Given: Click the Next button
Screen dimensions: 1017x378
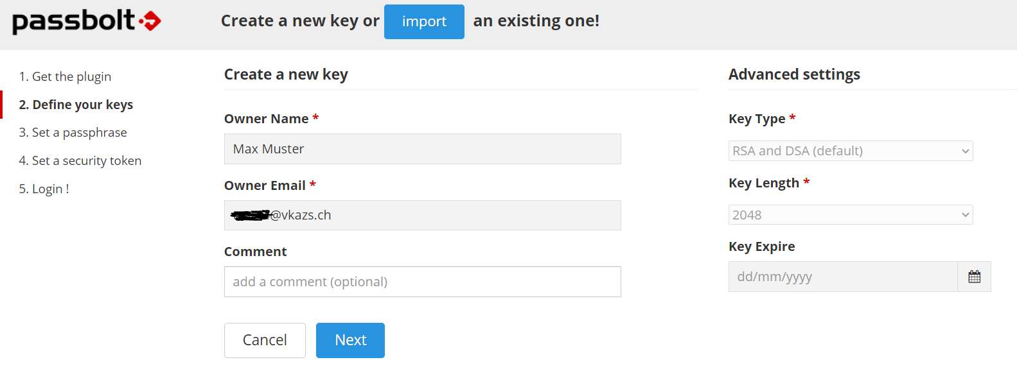Looking at the screenshot, I should click(350, 340).
